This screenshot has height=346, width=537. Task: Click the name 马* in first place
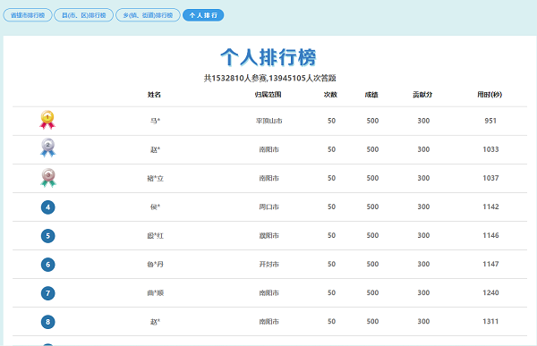coord(156,121)
